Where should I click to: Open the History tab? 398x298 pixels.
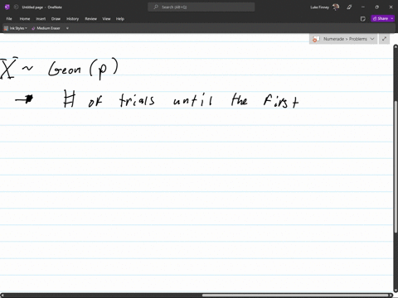[72, 19]
